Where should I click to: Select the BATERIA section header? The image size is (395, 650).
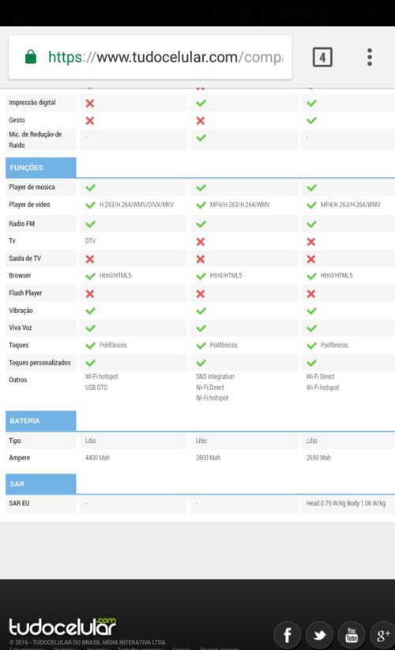tap(40, 421)
